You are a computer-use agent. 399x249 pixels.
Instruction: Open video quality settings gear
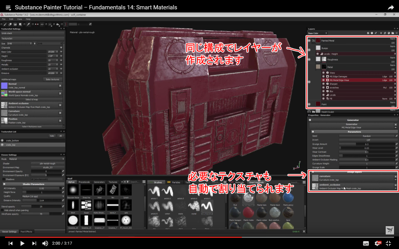coord(378,243)
